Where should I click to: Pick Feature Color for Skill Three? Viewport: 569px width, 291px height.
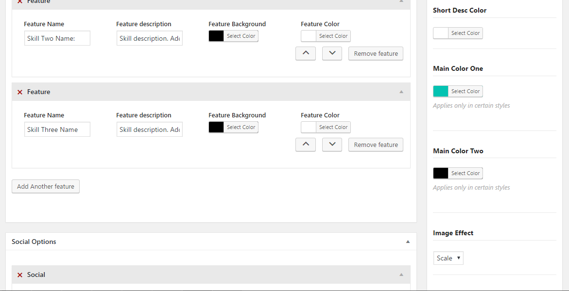(x=326, y=127)
